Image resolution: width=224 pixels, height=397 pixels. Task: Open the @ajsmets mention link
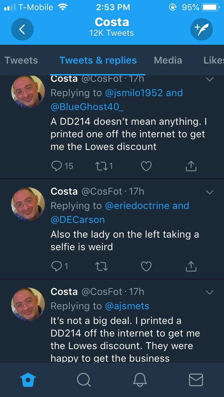pos(127,306)
